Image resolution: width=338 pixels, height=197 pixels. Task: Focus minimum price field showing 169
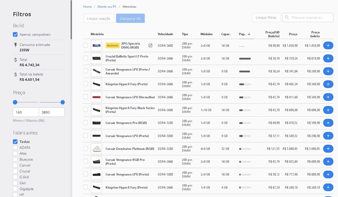(26, 112)
